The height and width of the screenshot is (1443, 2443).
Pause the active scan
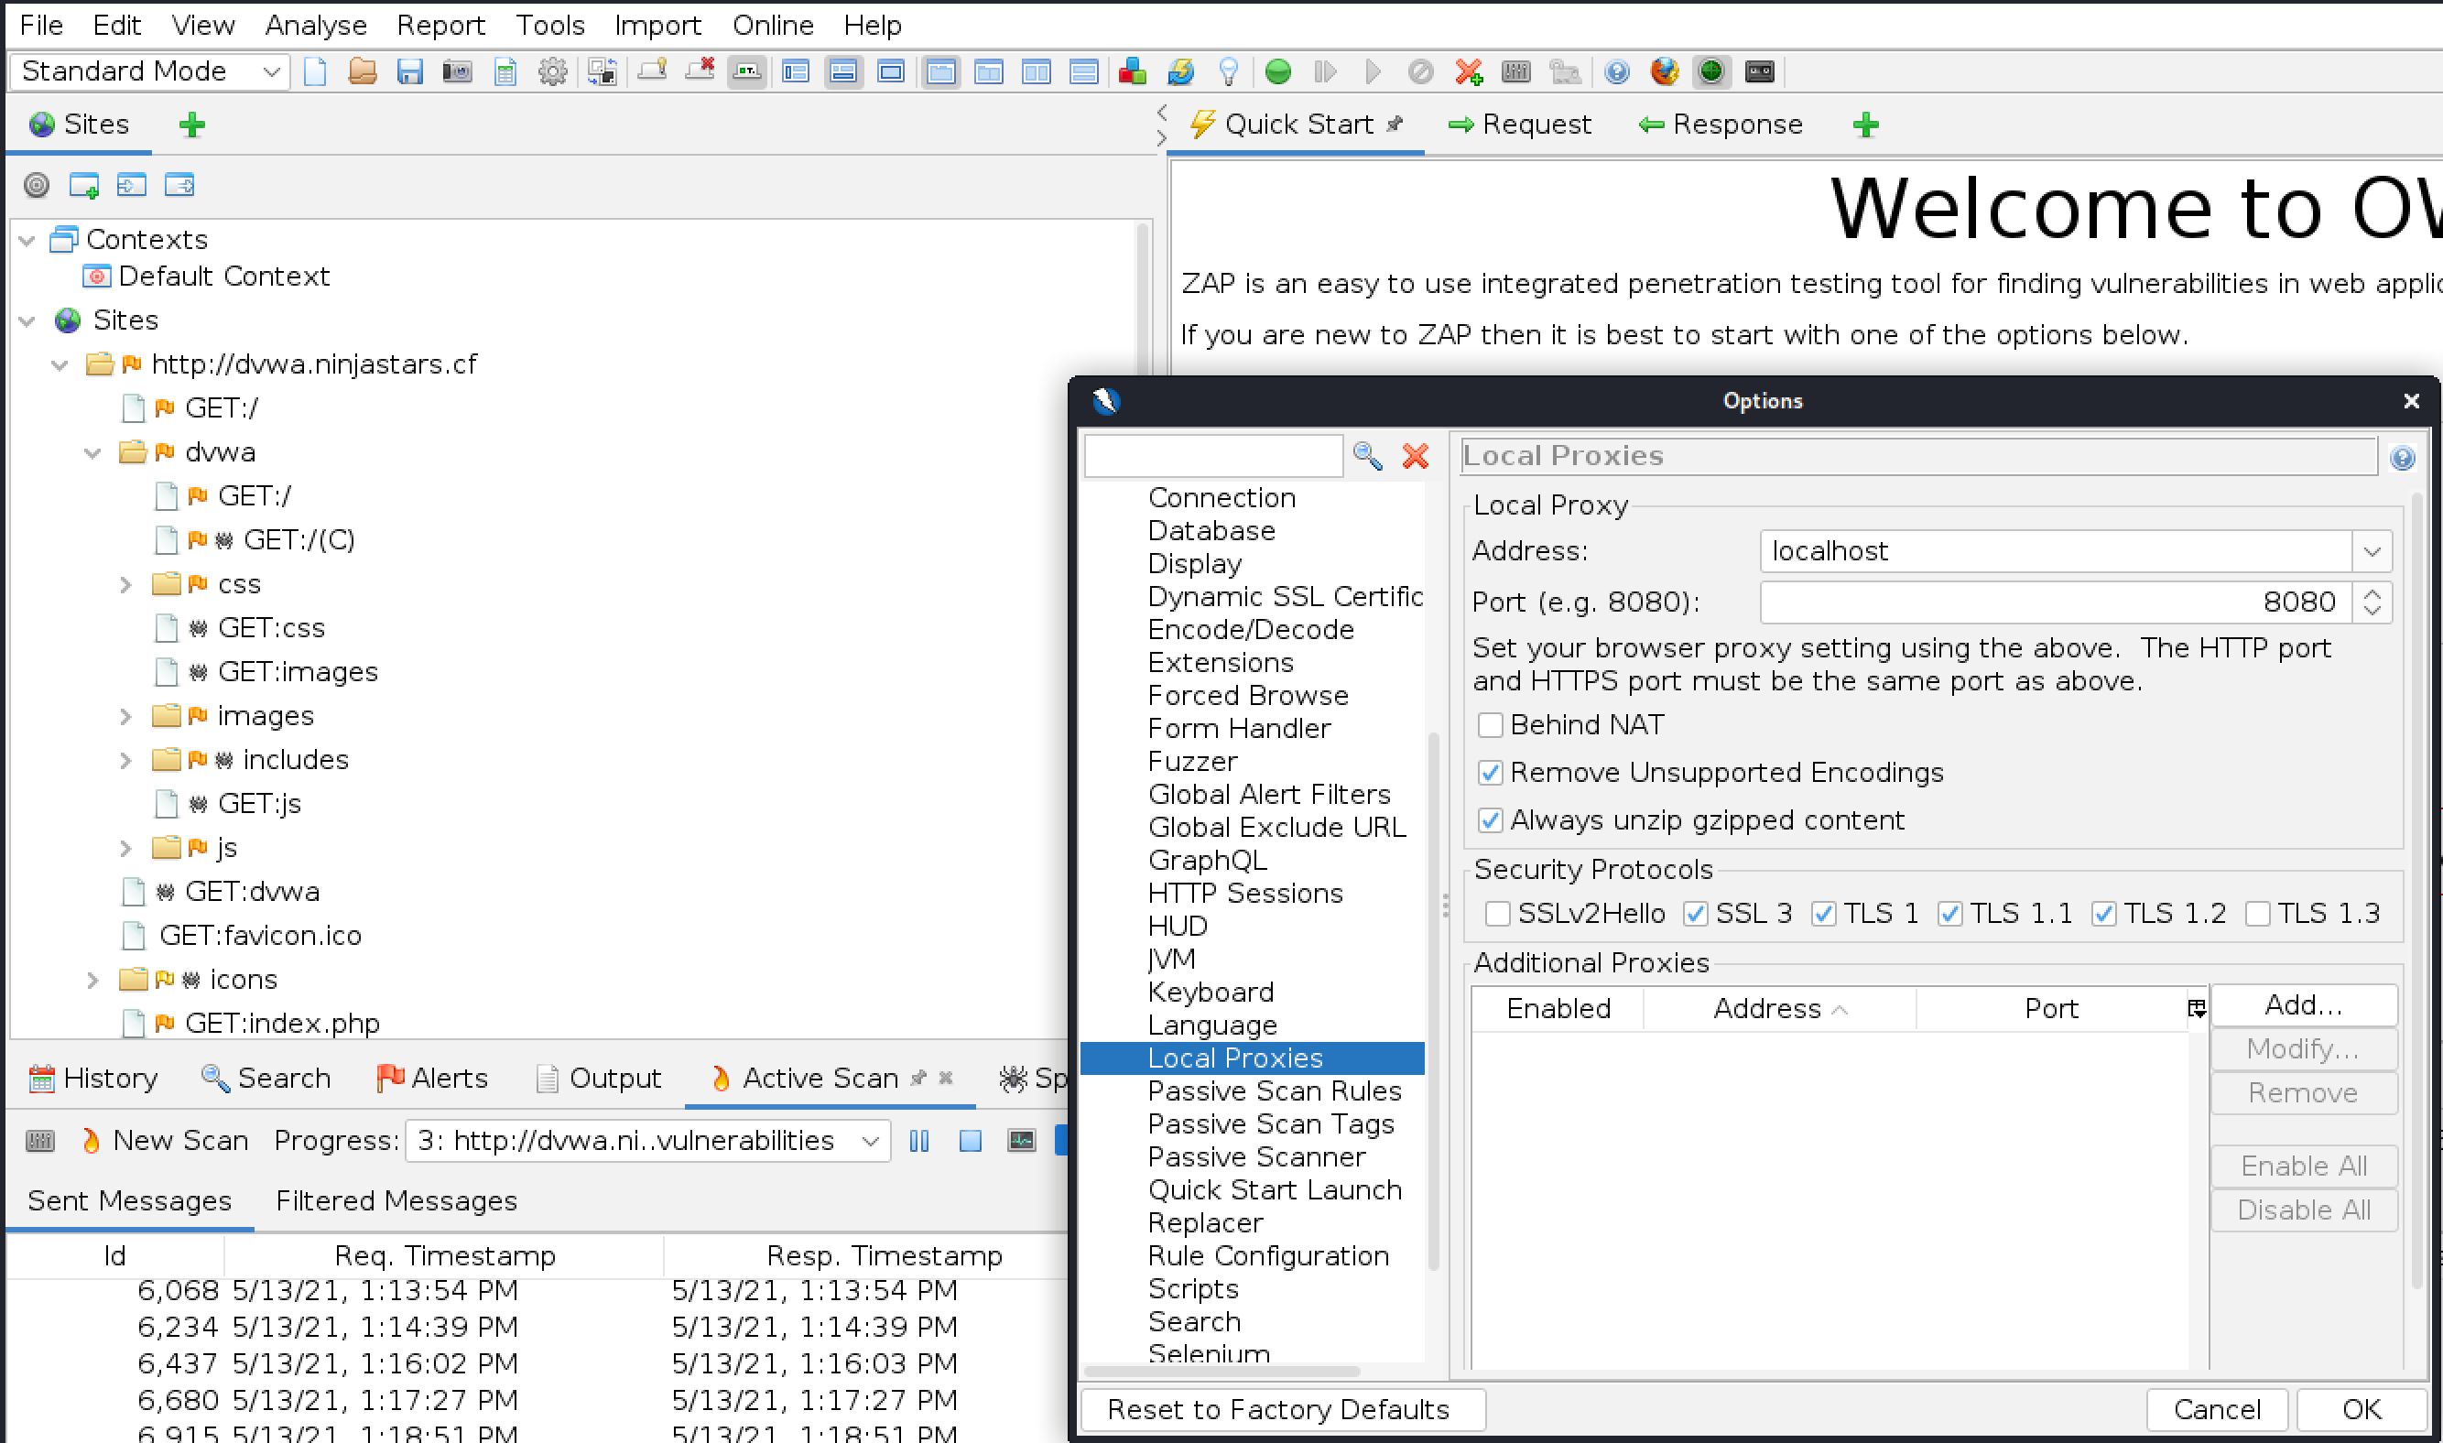[x=918, y=1141]
